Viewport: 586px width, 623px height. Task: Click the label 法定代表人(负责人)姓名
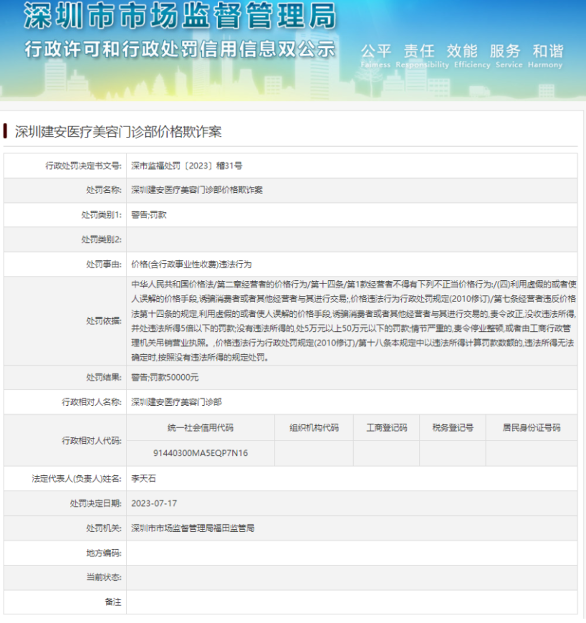(x=77, y=479)
